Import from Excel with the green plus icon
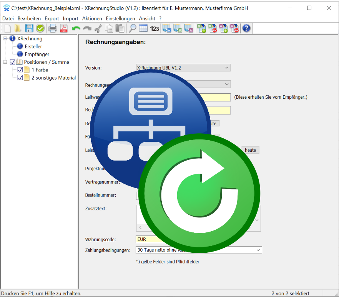Screen dimensions: 339x300 201,28
